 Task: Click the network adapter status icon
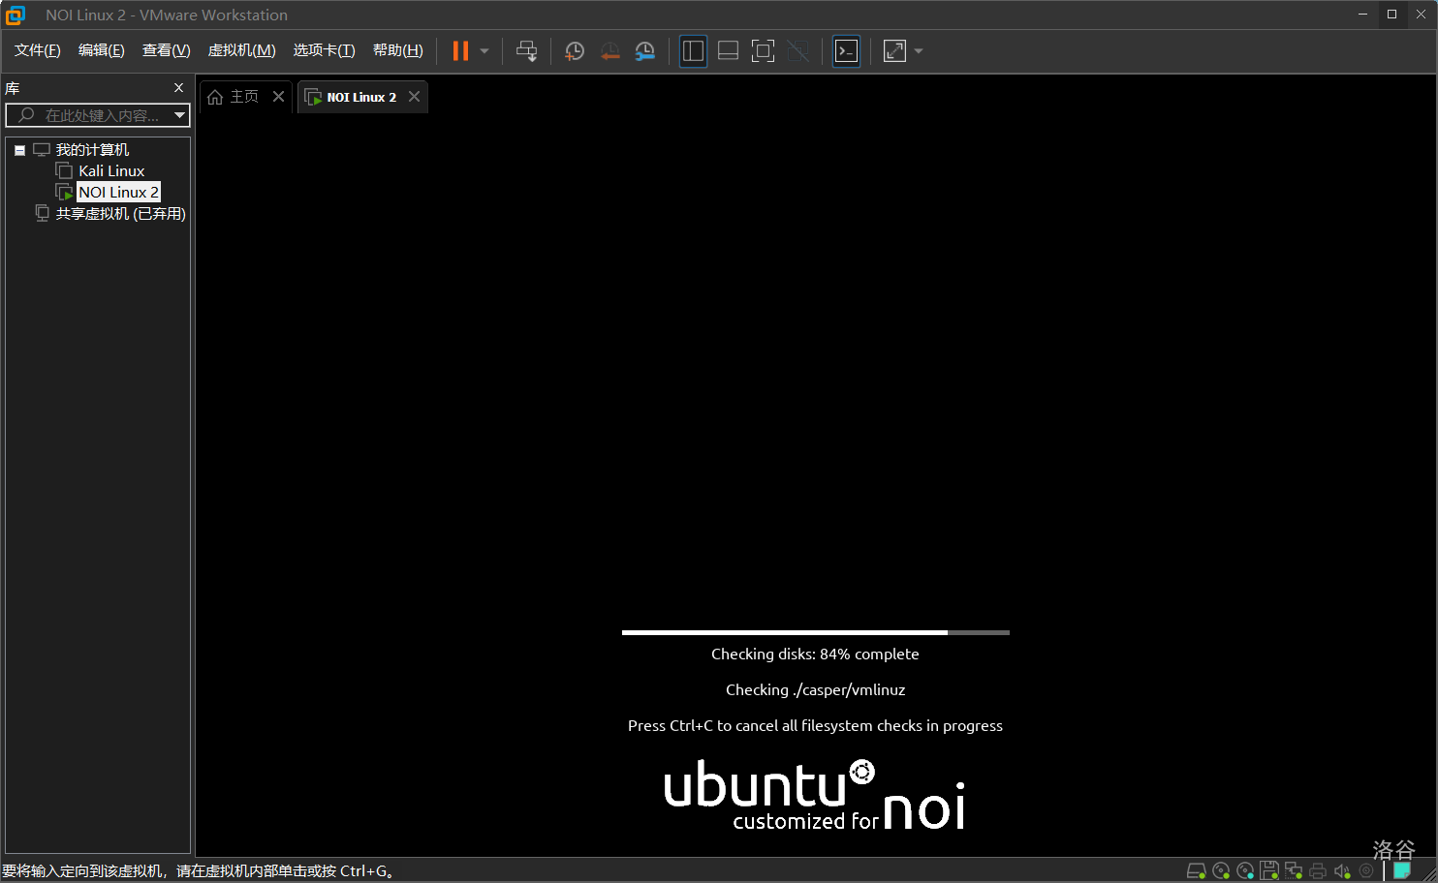[1293, 871]
